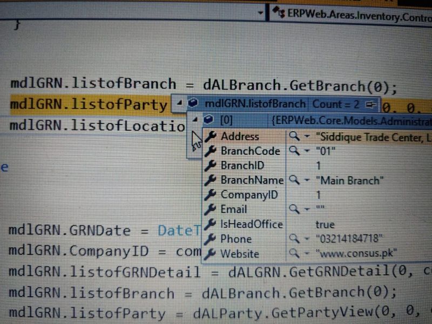
Task: Click the mdlGRN.listofLocatio code line
Action: [97, 126]
